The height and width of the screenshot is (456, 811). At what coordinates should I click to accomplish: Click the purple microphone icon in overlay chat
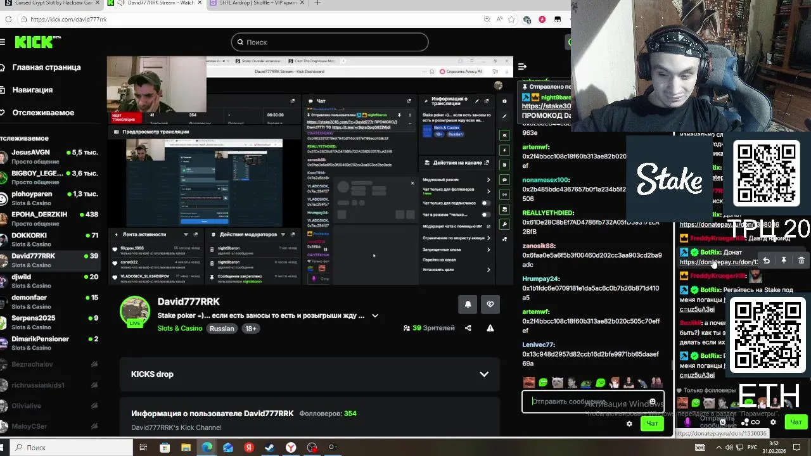(687, 422)
